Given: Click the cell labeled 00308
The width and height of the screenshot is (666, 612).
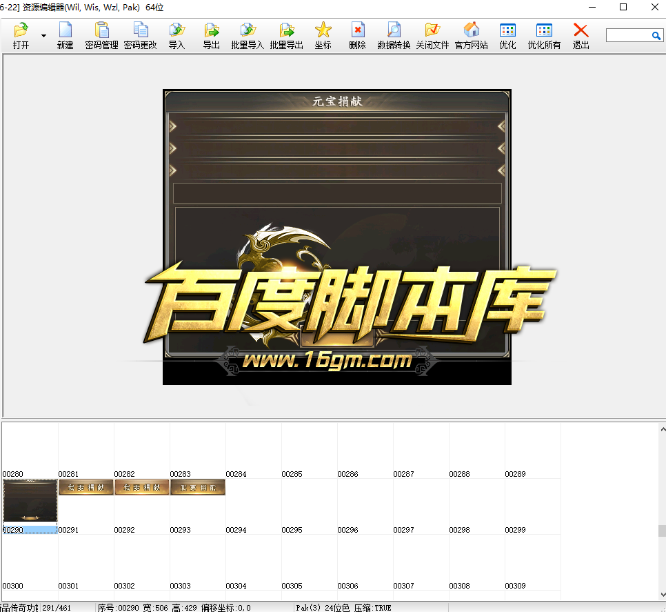Looking at the screenshot, I should pyautogui.click(x=477, y=562).
